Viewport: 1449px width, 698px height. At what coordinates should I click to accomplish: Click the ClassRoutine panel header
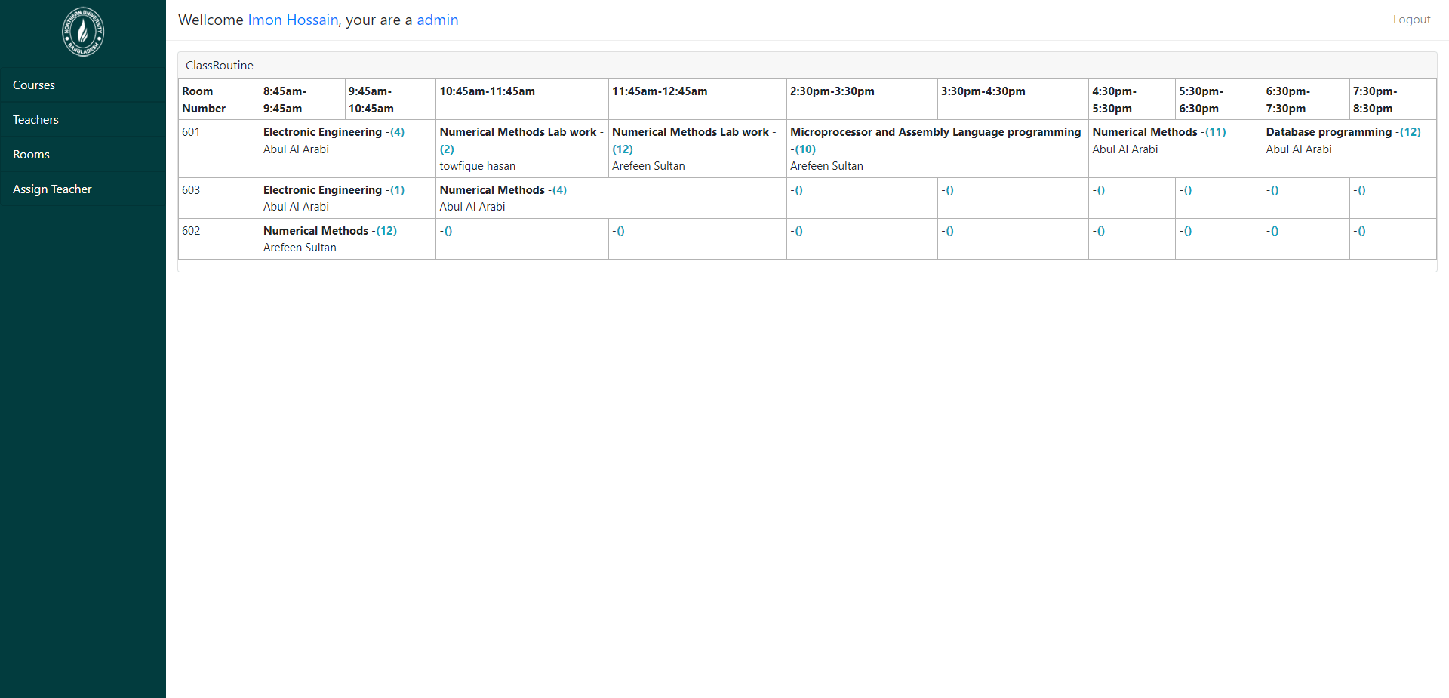click(x=220, y=66)
